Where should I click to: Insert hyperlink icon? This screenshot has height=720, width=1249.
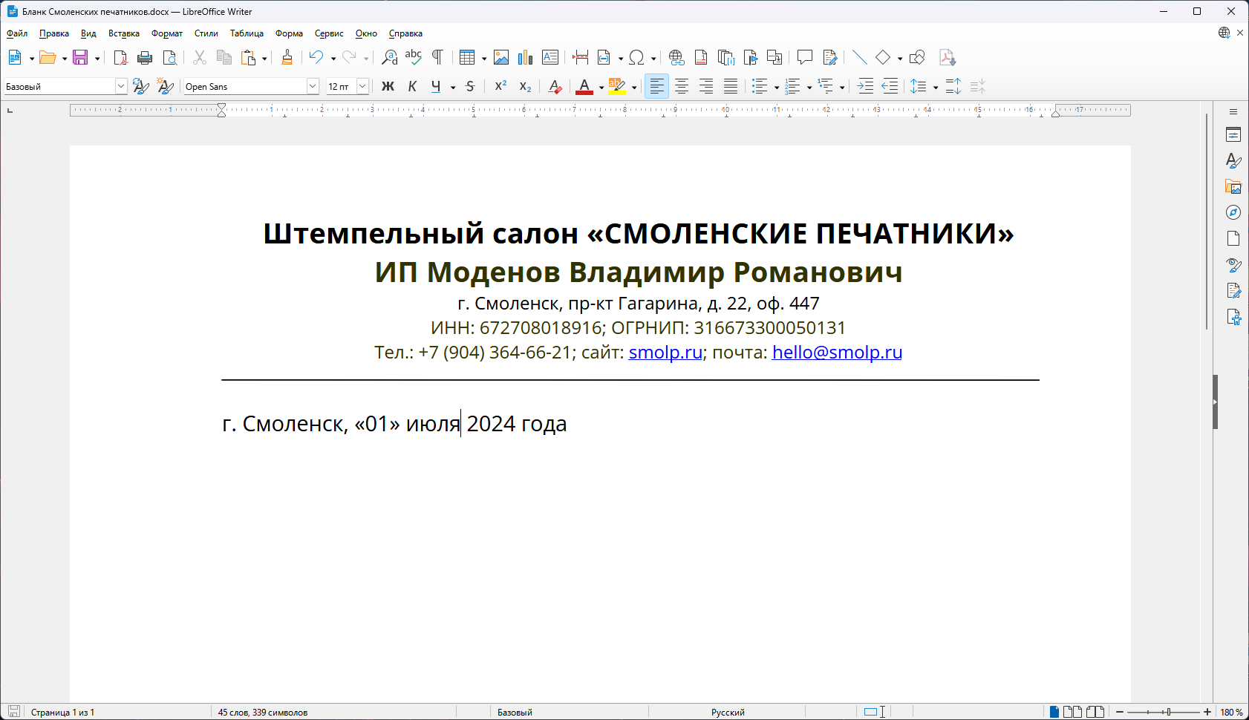tap(676, 57)
